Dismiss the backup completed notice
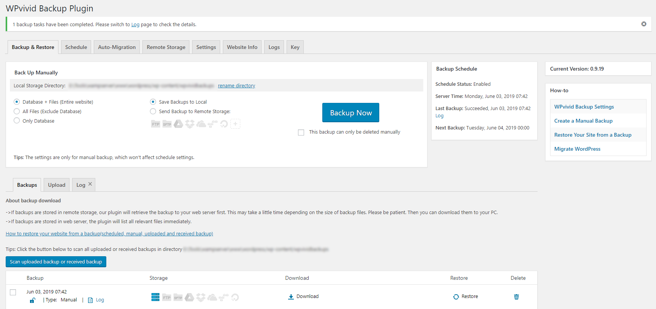 click(644, 24)
